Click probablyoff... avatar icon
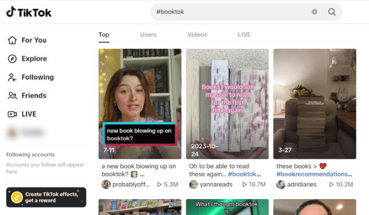 click(106, 184)
